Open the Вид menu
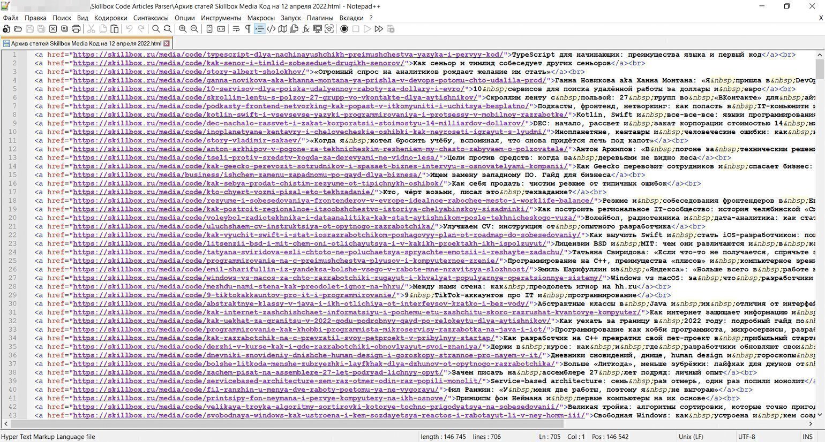The width and height of the screenshot is (825, 442). [82, 18]
